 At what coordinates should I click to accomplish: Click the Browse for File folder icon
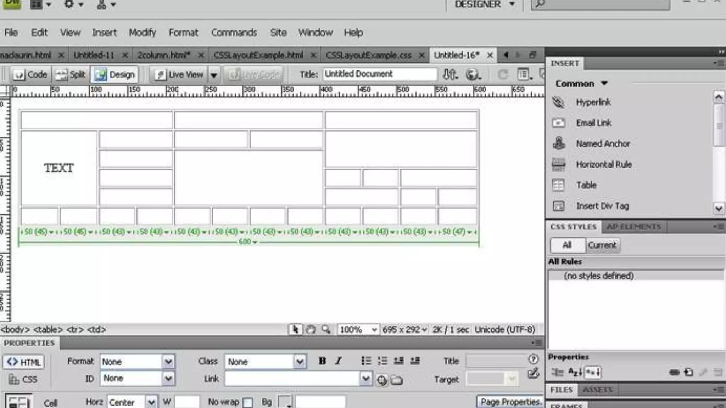397,380
